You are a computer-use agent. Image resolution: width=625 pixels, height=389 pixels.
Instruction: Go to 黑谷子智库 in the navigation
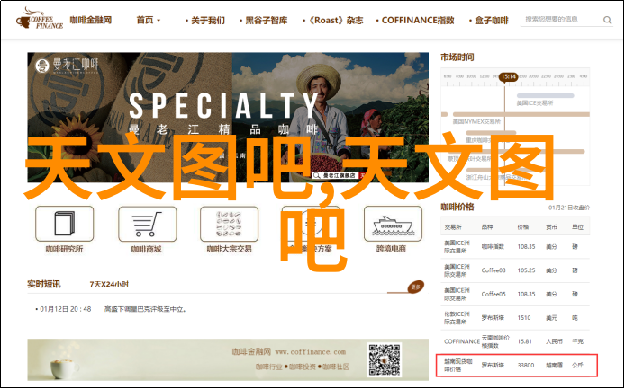coord(267,21)
